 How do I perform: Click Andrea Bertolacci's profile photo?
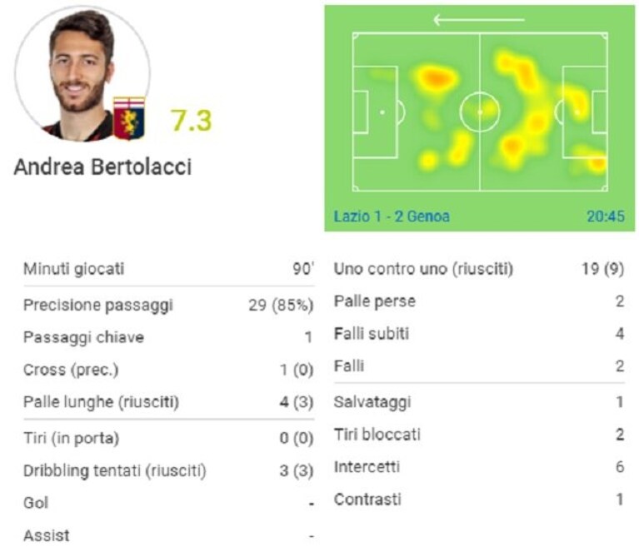pos(82,74)
